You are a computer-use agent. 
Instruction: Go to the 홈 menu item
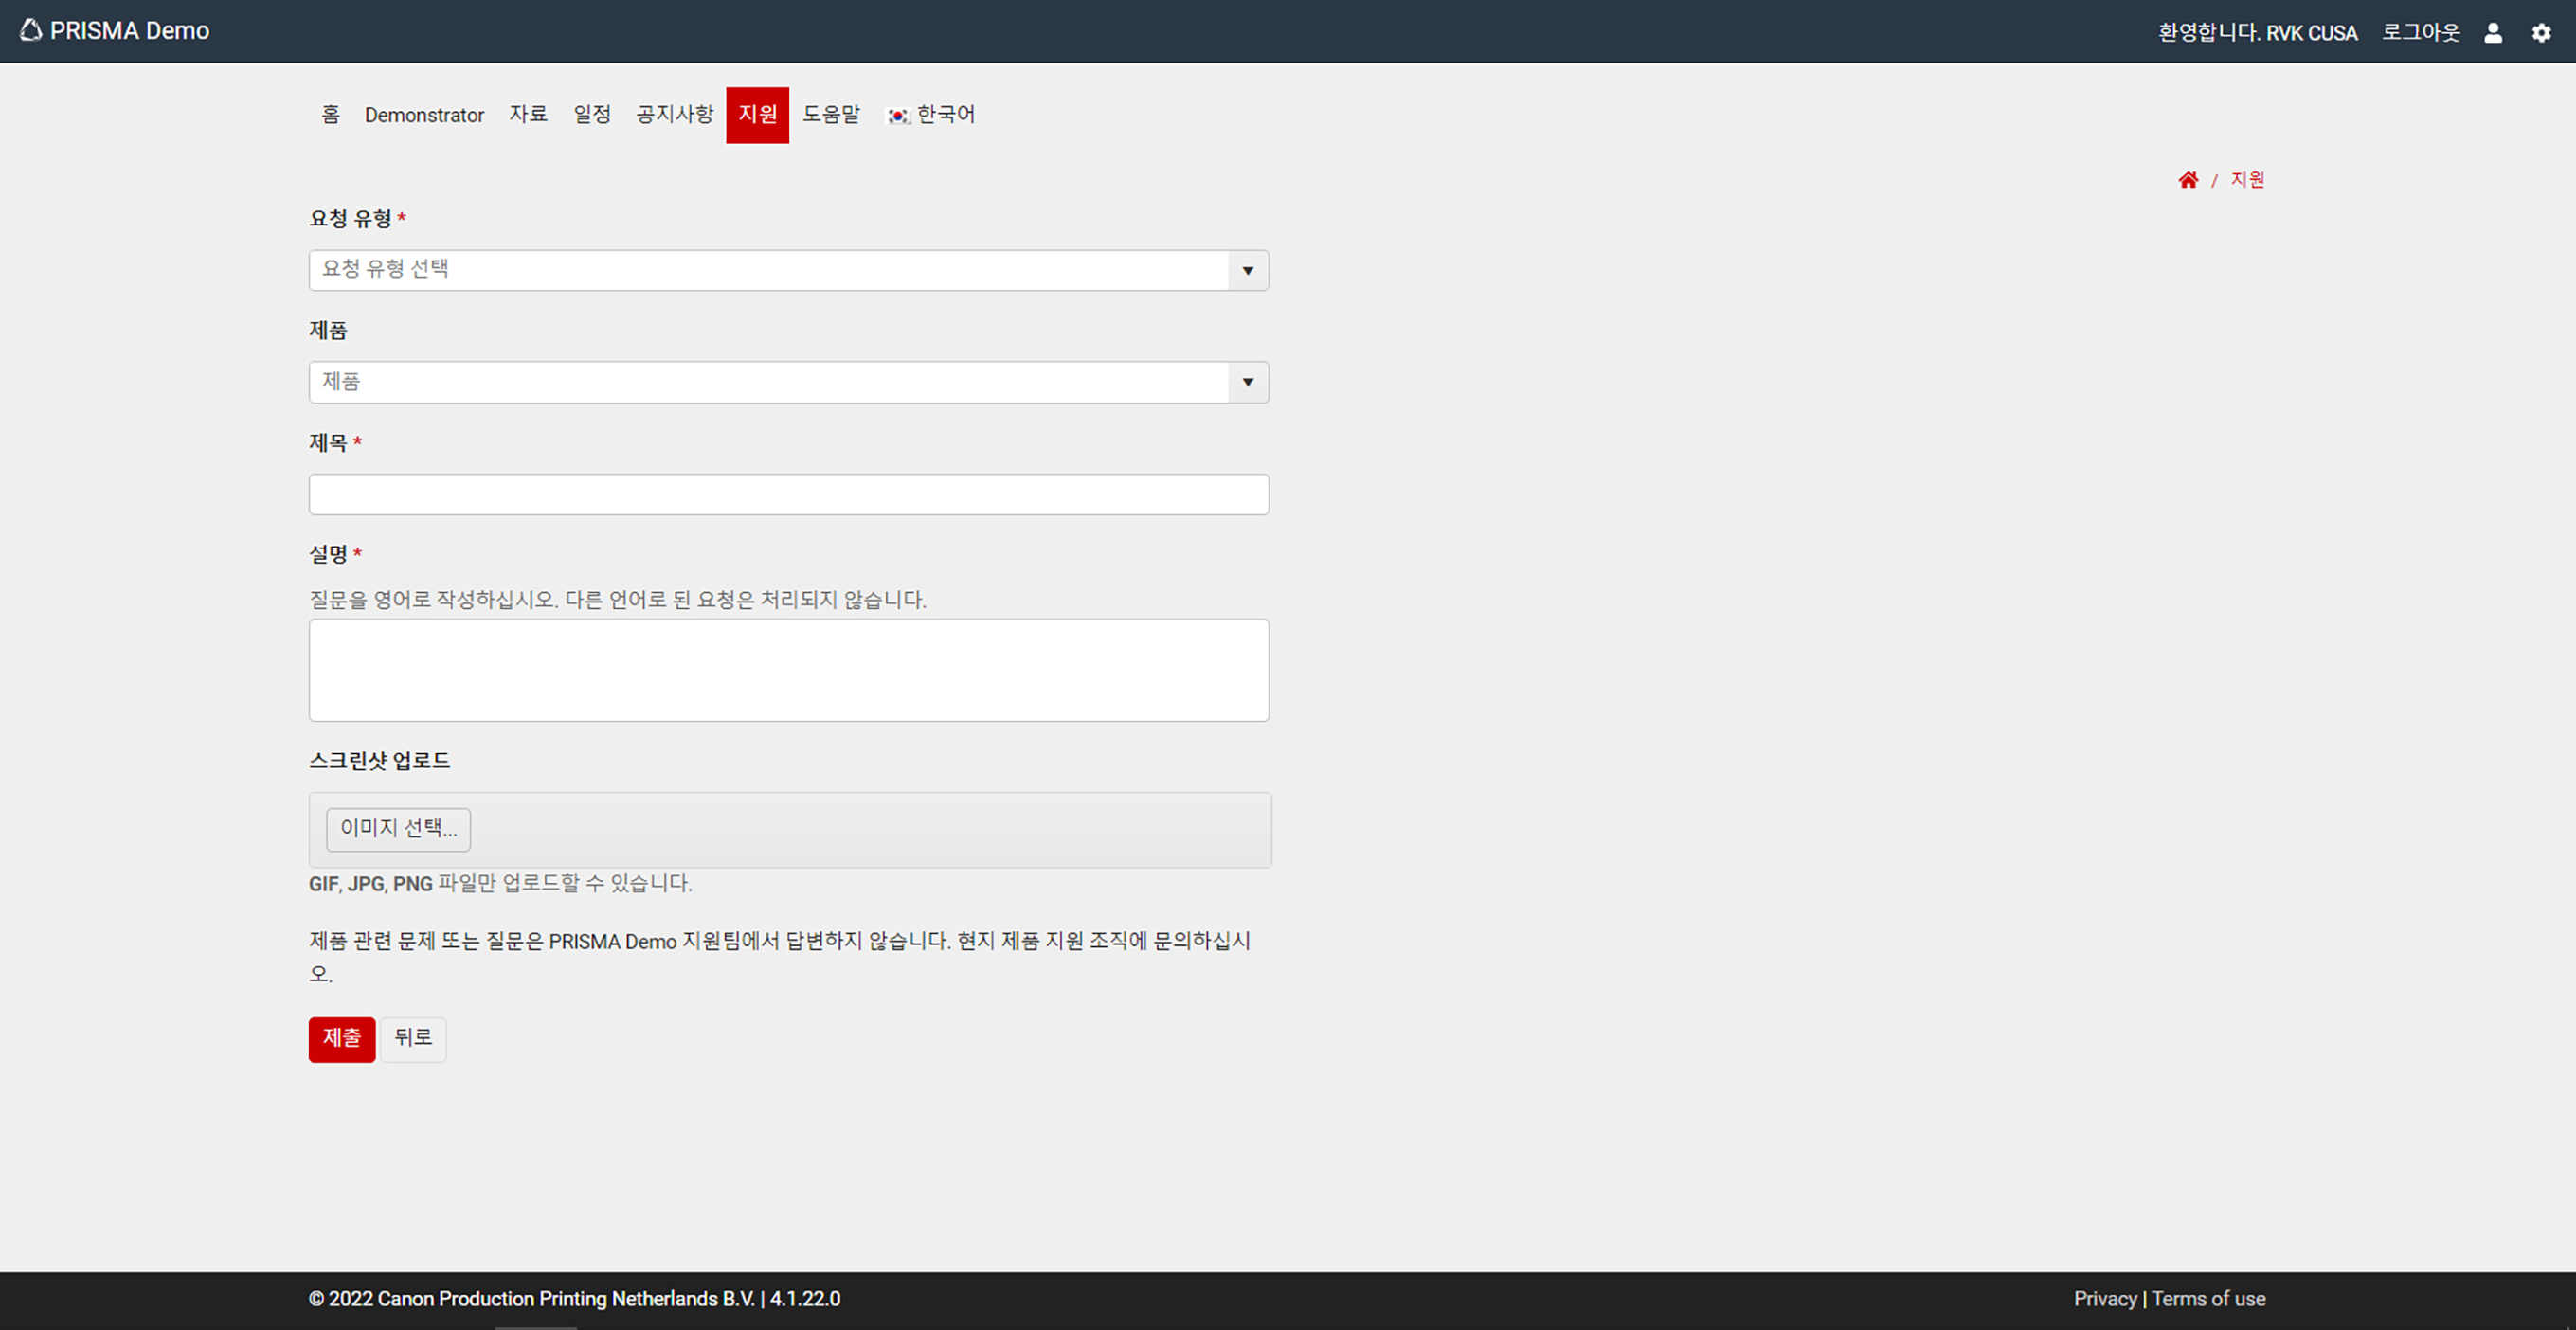330,115
